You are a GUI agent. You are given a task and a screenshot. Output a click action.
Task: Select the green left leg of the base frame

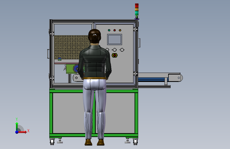point(51,113)
